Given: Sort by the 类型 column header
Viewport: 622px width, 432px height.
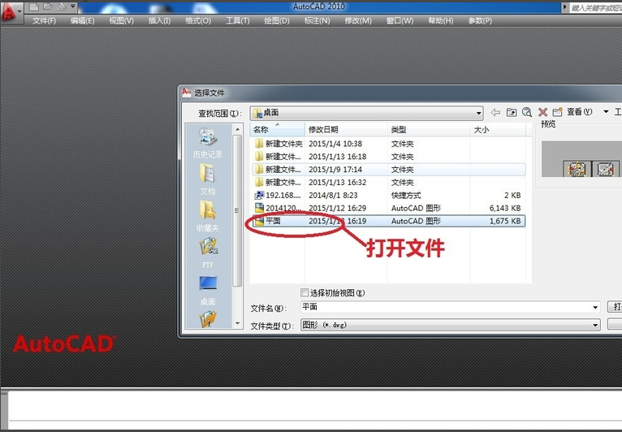Looking at the screenshot, I should (429, 130).
